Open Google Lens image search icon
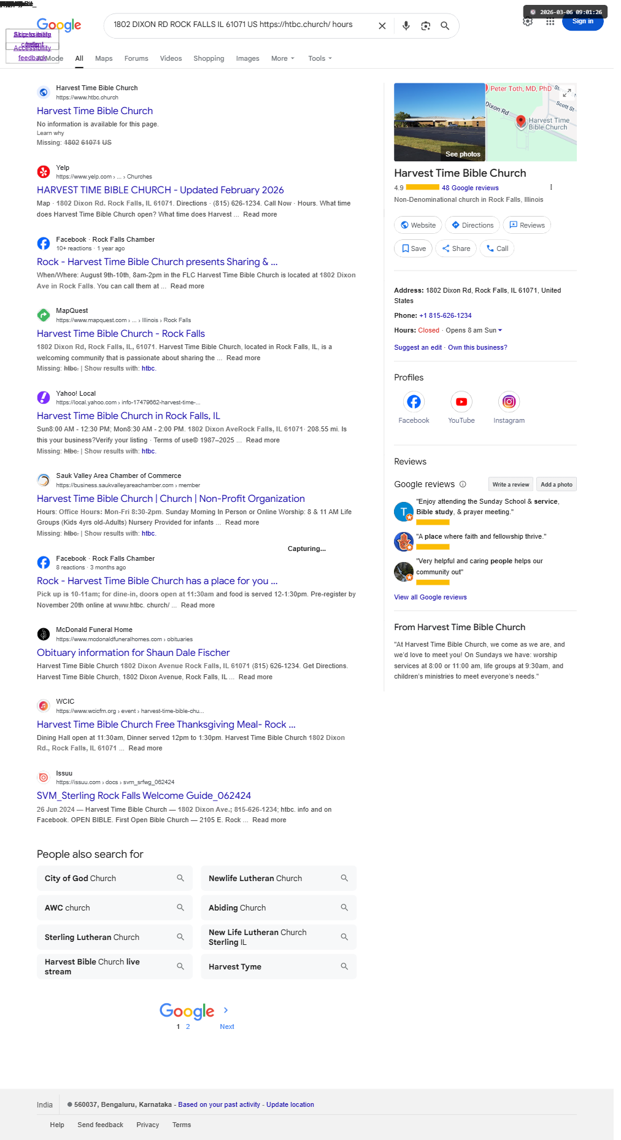This screenshot has width=621, height=1140. coord(425,26)
